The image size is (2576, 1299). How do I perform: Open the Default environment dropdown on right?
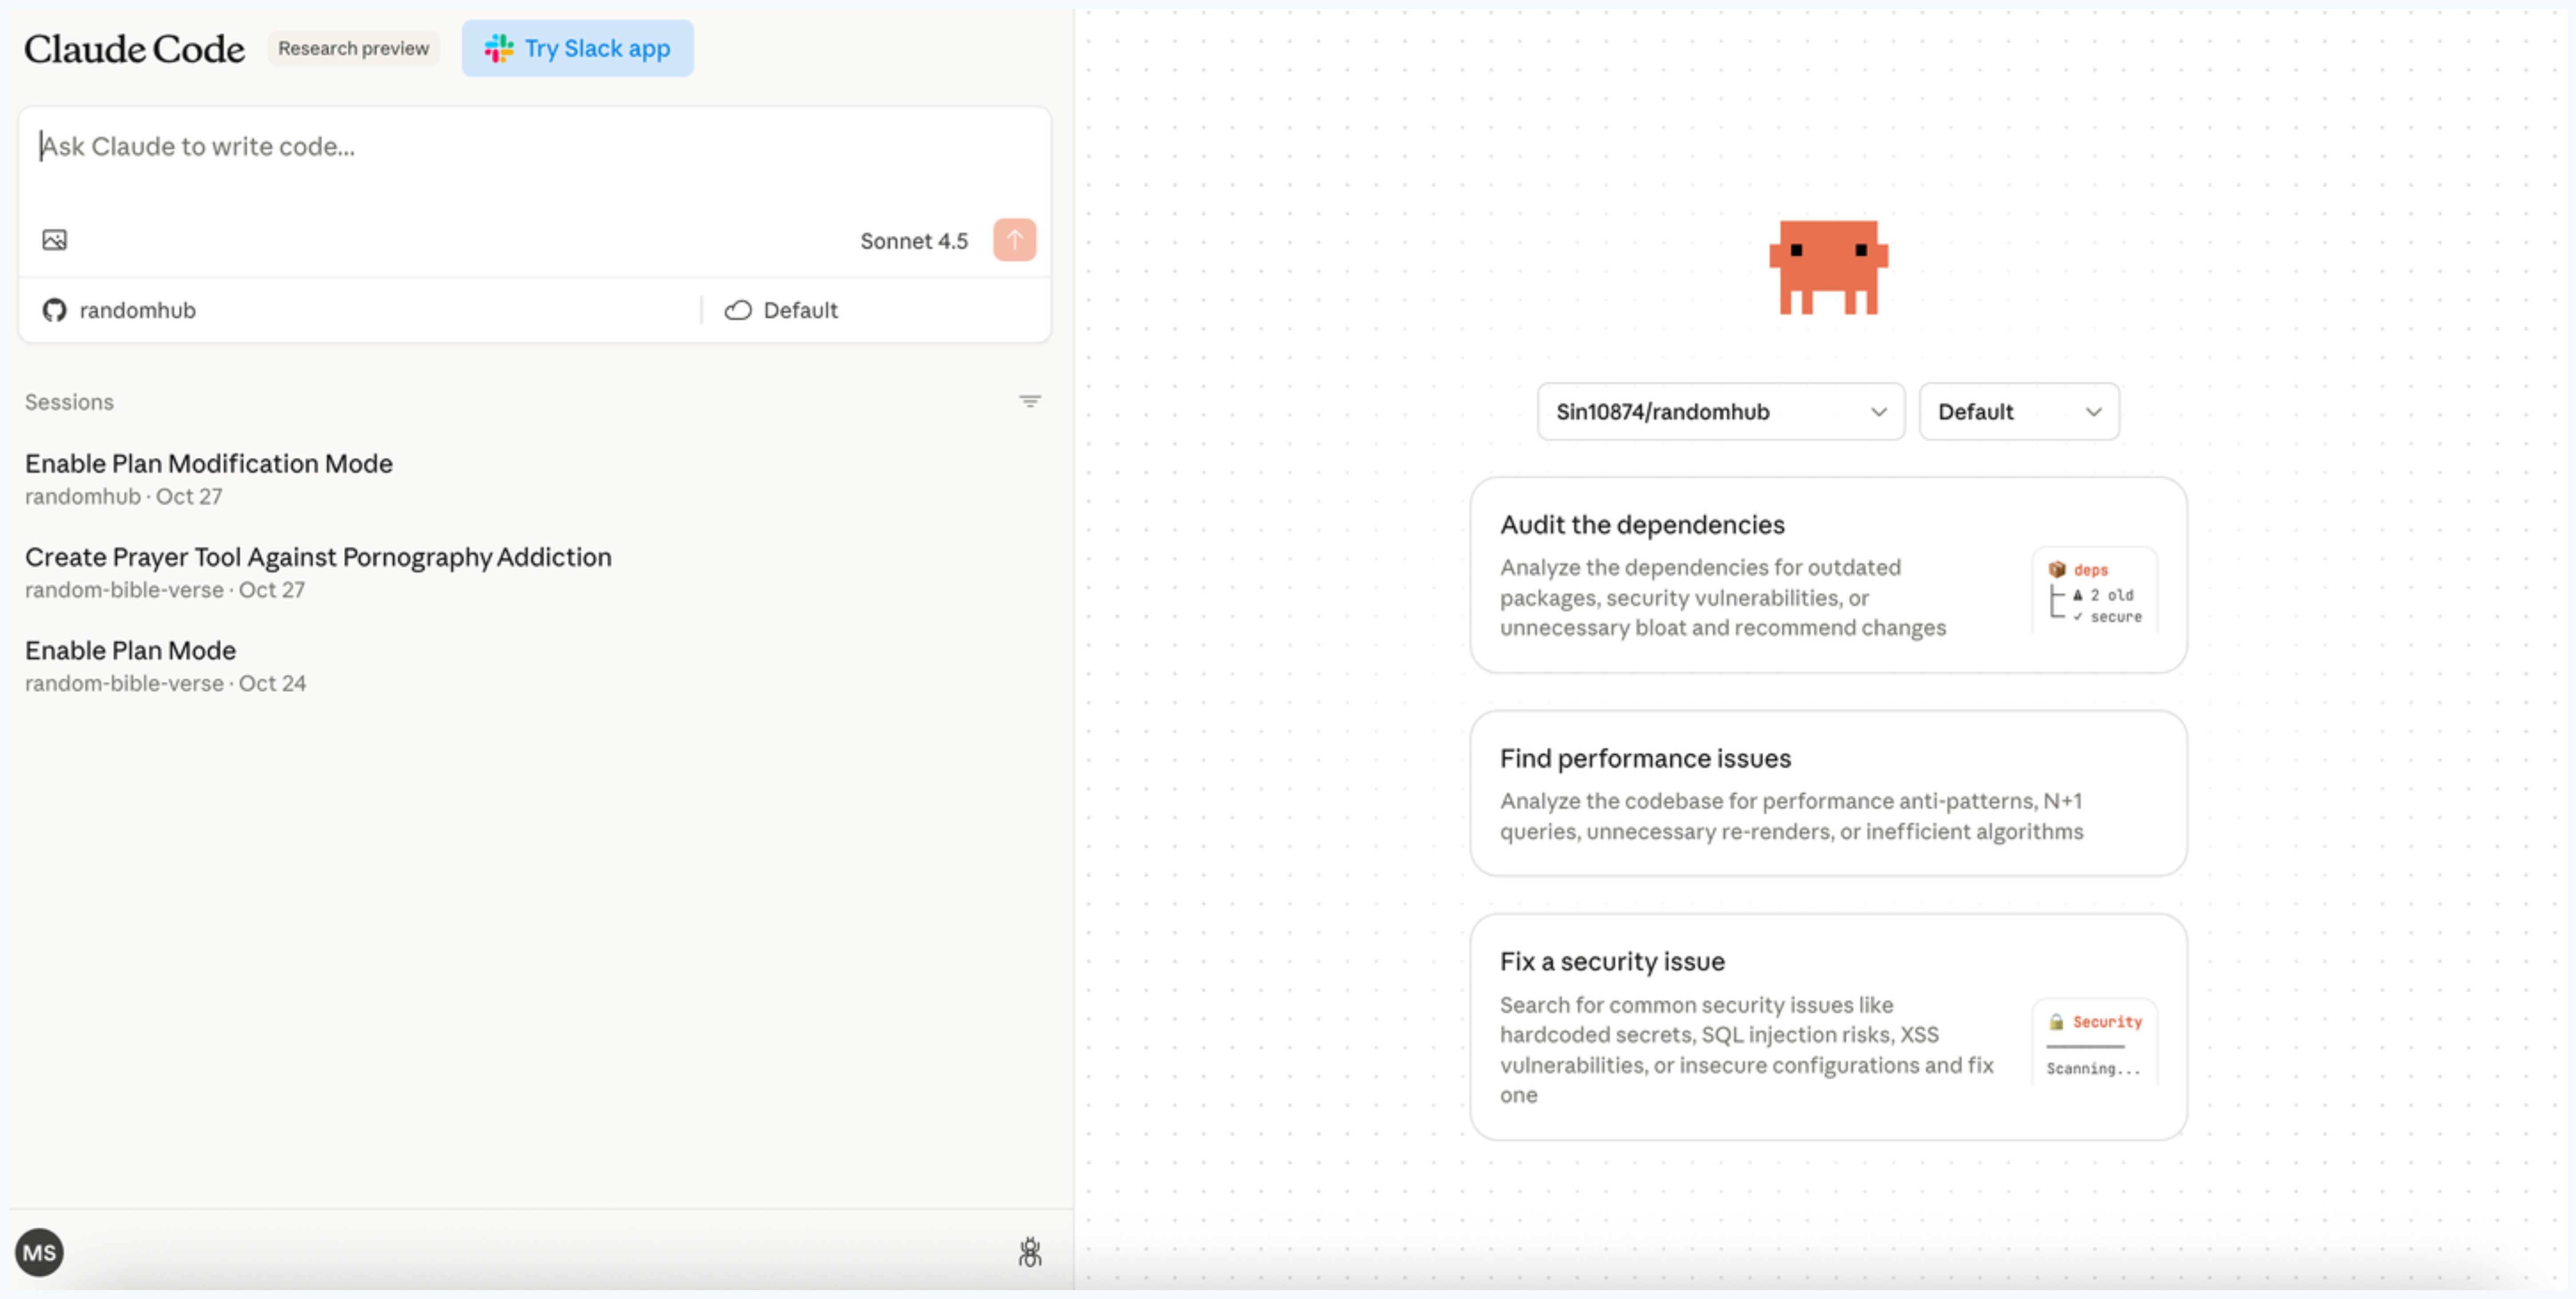click(x=2018, y=411)
